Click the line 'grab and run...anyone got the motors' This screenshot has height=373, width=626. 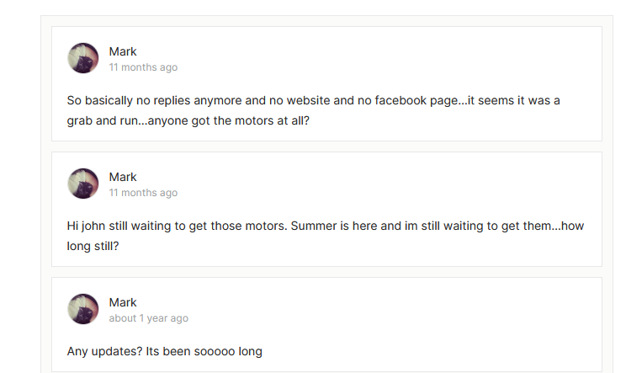(188, 120)
